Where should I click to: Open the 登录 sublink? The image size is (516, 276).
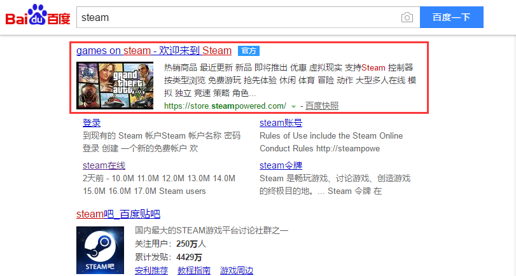(x=92, y=123)
